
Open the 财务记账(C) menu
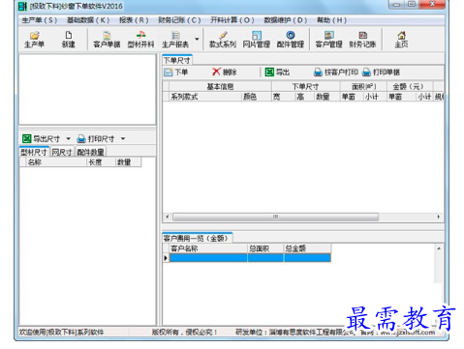179,20
